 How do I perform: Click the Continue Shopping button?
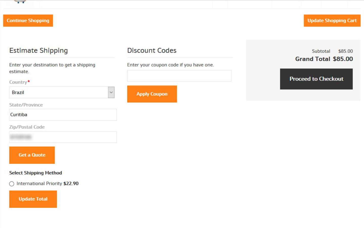tap(28, 20)
